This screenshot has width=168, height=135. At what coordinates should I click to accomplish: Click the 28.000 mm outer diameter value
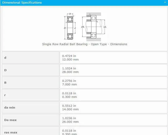click(70, 72)
